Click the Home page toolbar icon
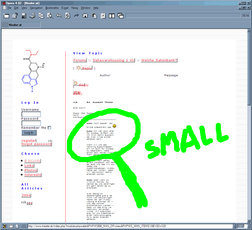Screen dimensions: 252x230 [x=85, y=16]
